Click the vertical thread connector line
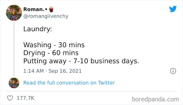 pyautogui.click(x=14, y=49)
